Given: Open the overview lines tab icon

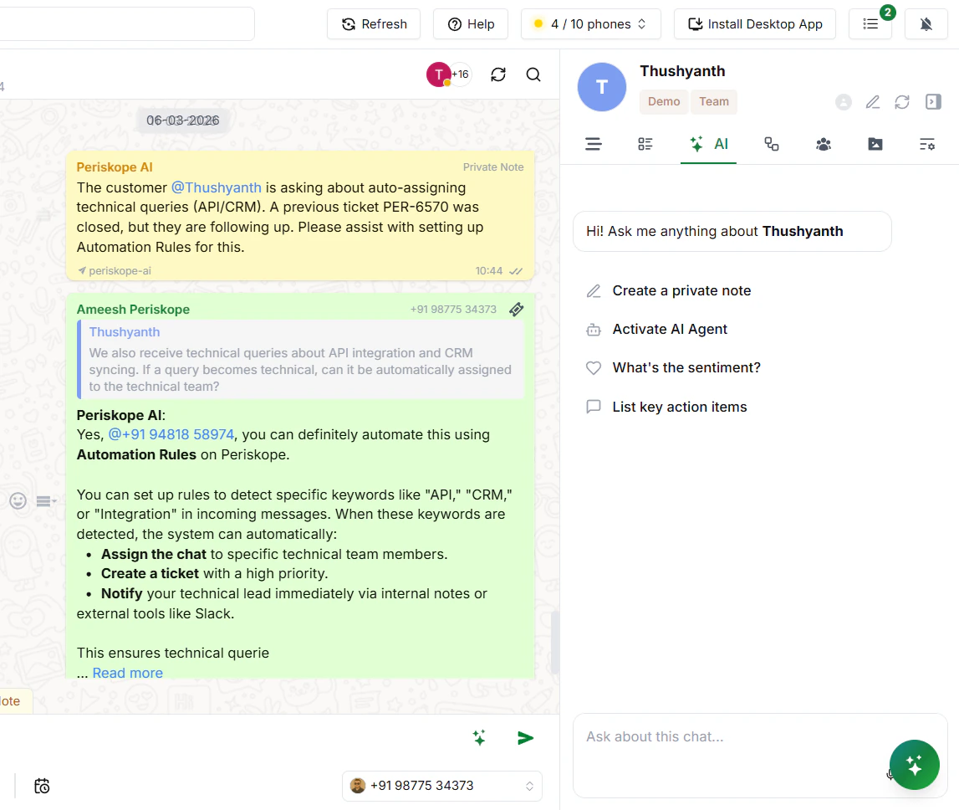Looking at the screenshot, I should point(594,145).
